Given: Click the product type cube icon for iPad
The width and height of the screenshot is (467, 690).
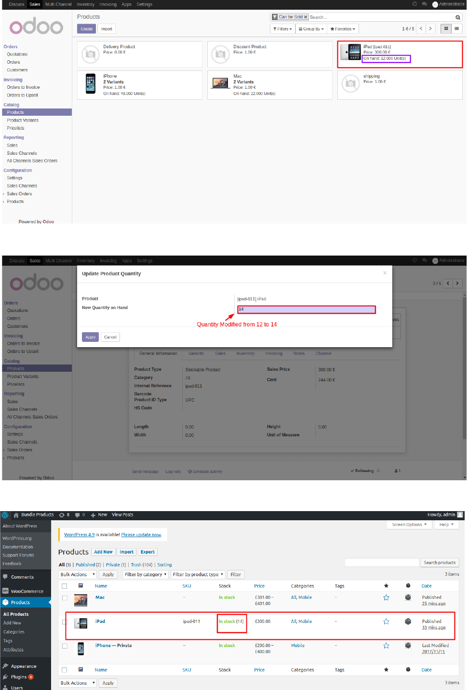Looking at the screenshot, I should click(x=408, y=622).
